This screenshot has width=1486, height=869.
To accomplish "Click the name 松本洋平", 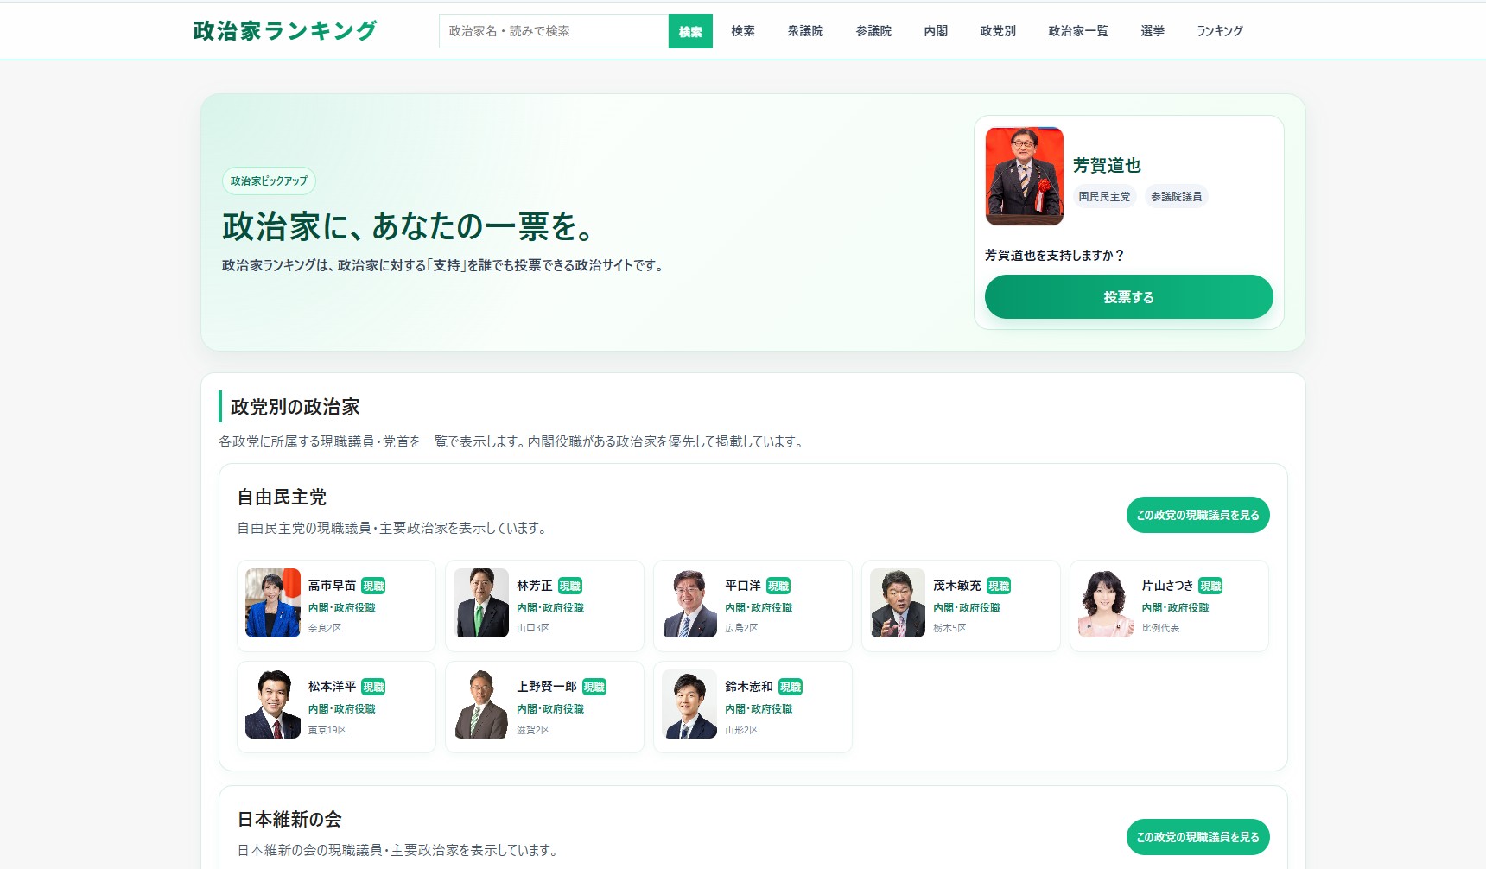I will (332, 687).
